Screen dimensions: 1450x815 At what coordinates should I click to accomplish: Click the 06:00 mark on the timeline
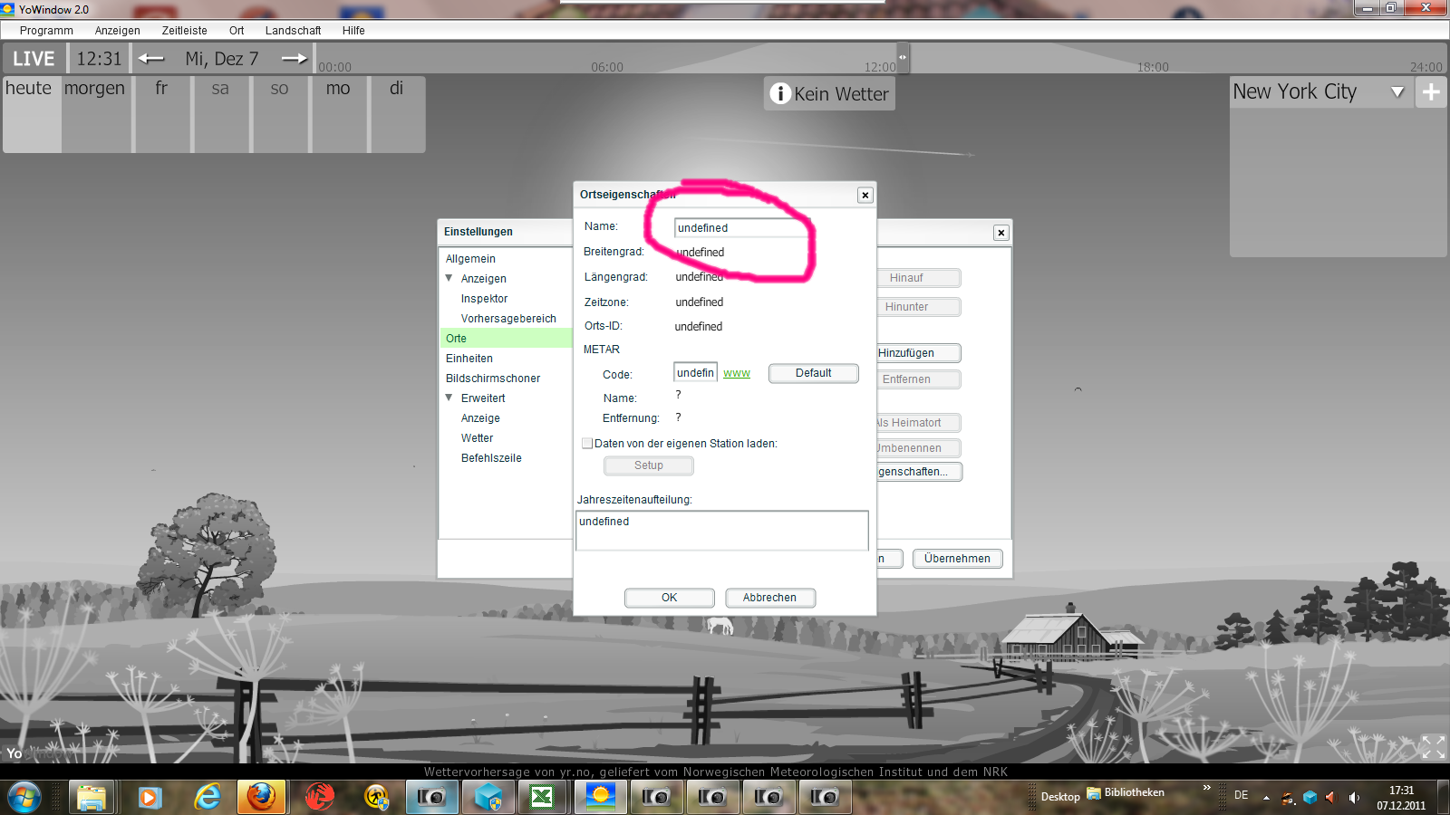click(607, 67)
